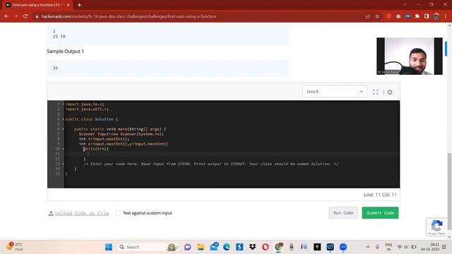The height and width of the screenshot is (254, 452).
Task: Open the Chat app from taskbar
Action: [x=188, y=247]
